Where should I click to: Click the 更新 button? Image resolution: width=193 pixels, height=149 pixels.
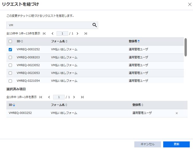(176, 144)
